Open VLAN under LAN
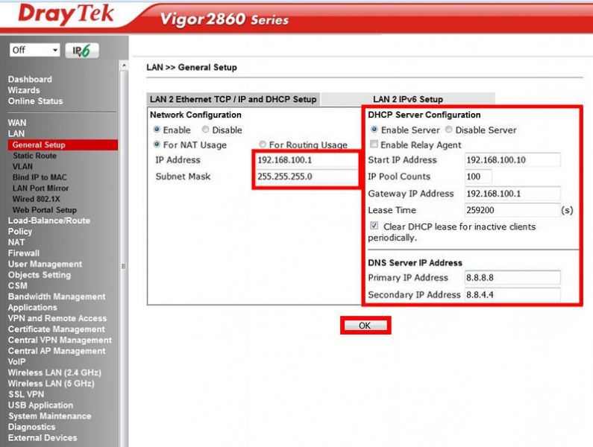This screenshot has width=593, height=447. [x=22, y=167]
